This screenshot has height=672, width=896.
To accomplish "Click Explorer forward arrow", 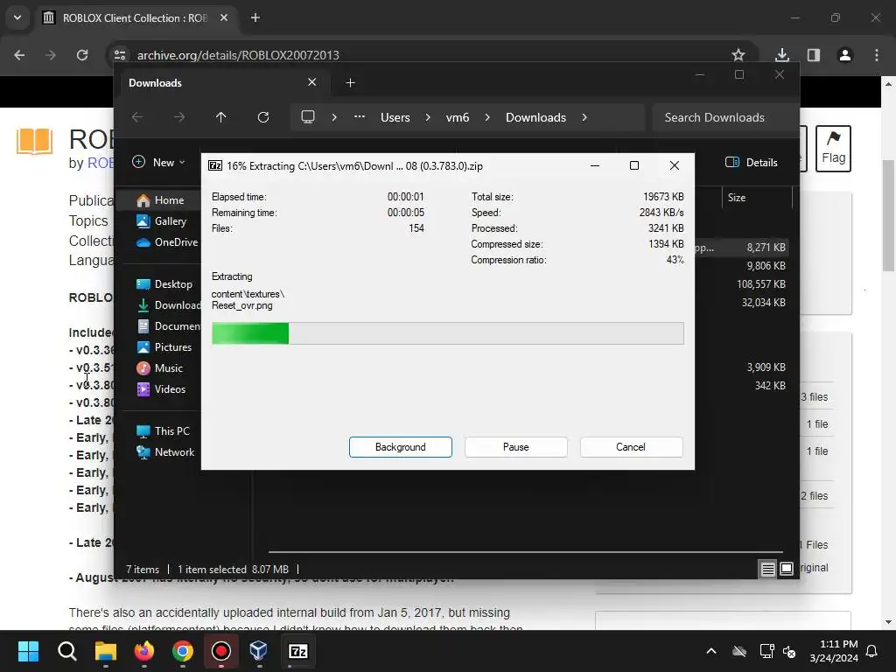I will (179, 117).
